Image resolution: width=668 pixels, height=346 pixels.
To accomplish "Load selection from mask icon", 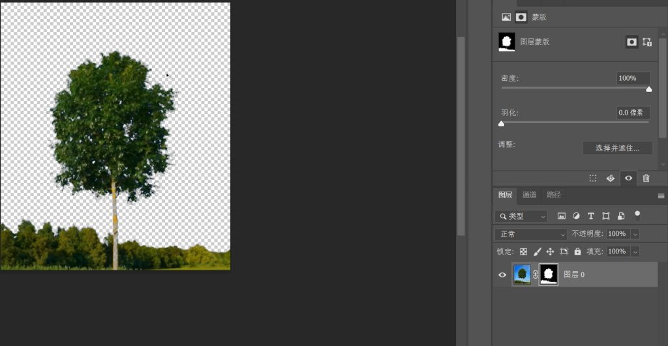I will (592, 178).
